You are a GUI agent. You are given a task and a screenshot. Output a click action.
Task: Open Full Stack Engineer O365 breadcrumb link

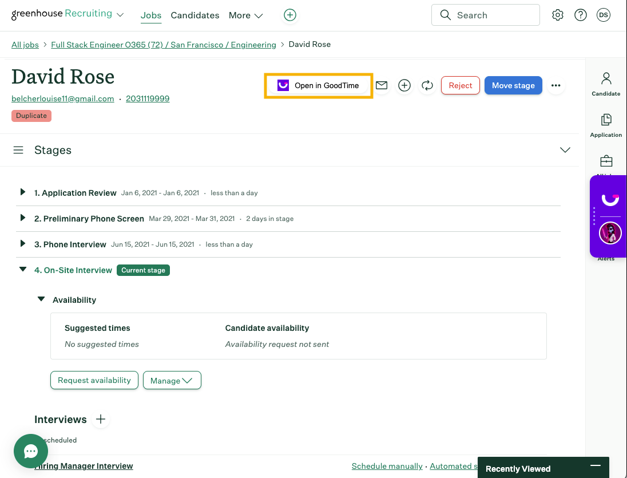tap(164, 45)
